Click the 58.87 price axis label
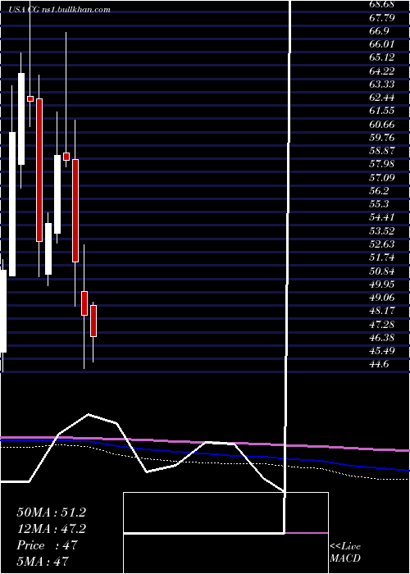The width and height of the screenshot is (410, 574). coord(382,151)
